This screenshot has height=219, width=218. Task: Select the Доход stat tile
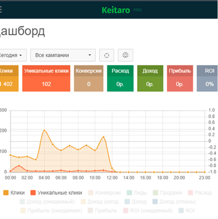click(x=150, y=78)
